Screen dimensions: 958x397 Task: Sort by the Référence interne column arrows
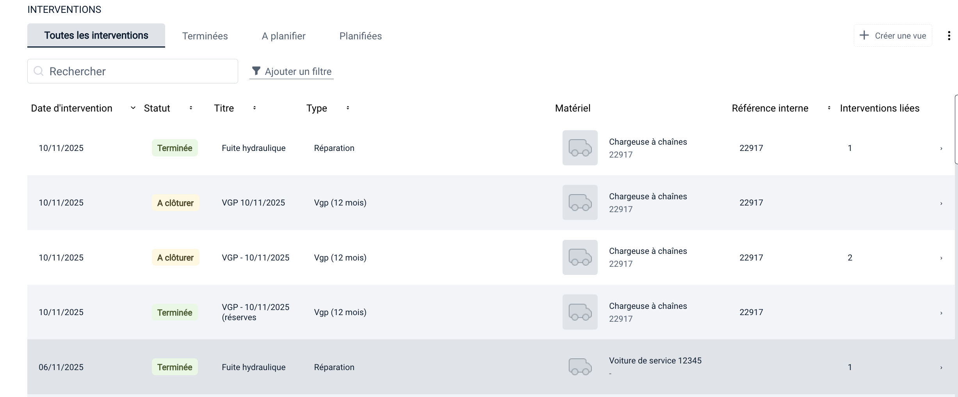click(x=829, y=108)
